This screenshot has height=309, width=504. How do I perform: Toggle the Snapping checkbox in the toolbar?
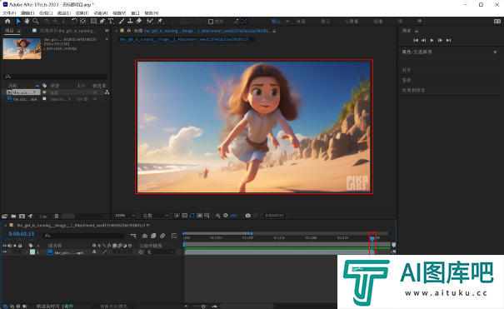tap(211, 22)
